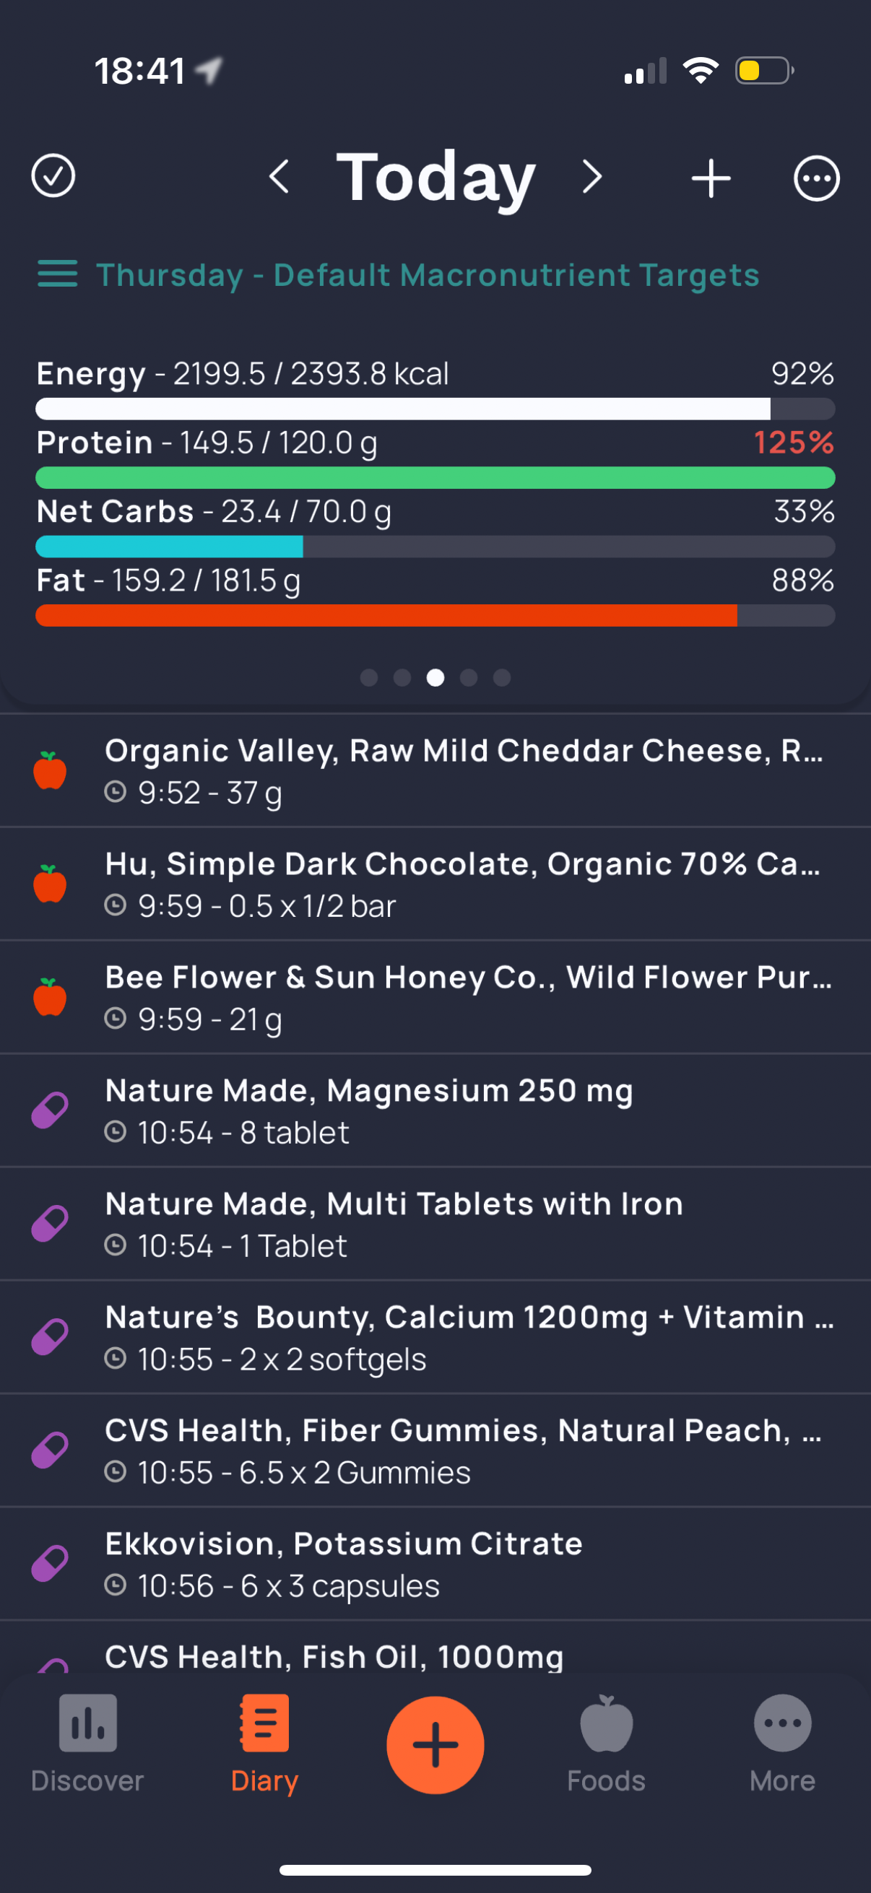Tap the Fat progress bar

coord(435,616)
